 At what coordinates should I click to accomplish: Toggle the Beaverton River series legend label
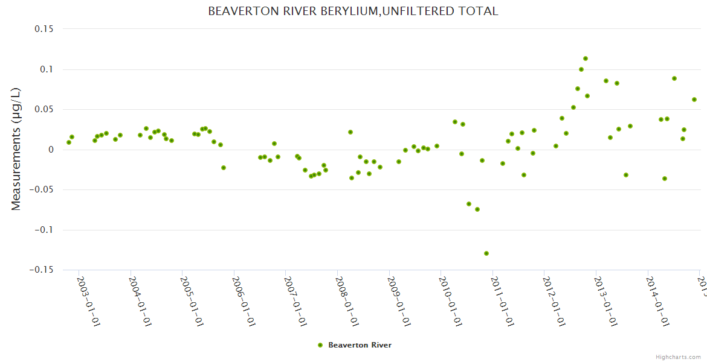tap(360, 345)
